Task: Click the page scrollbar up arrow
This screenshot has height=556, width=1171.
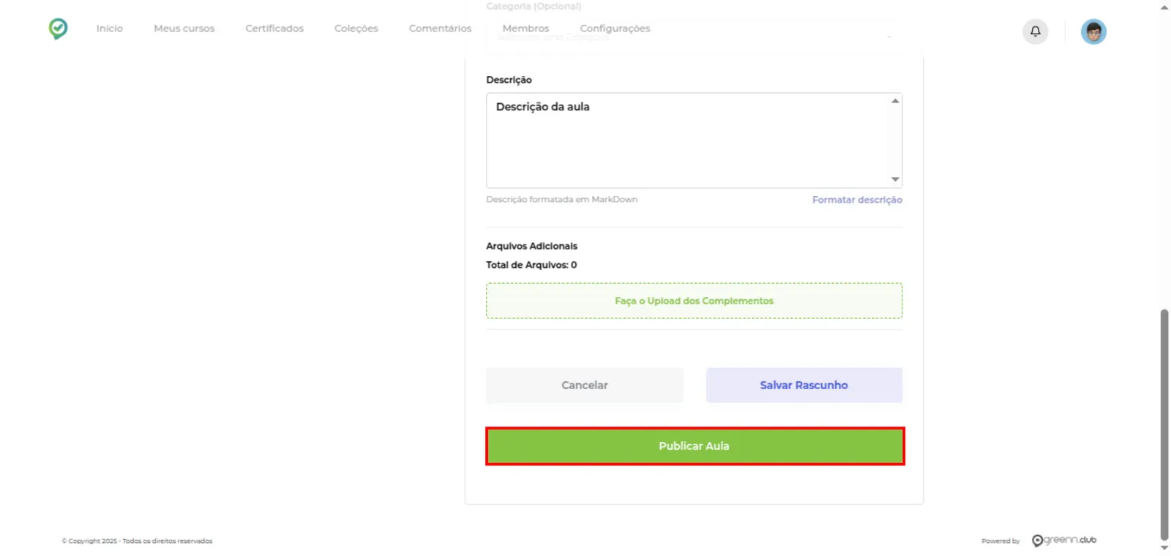Action: tap(1164, 7)
